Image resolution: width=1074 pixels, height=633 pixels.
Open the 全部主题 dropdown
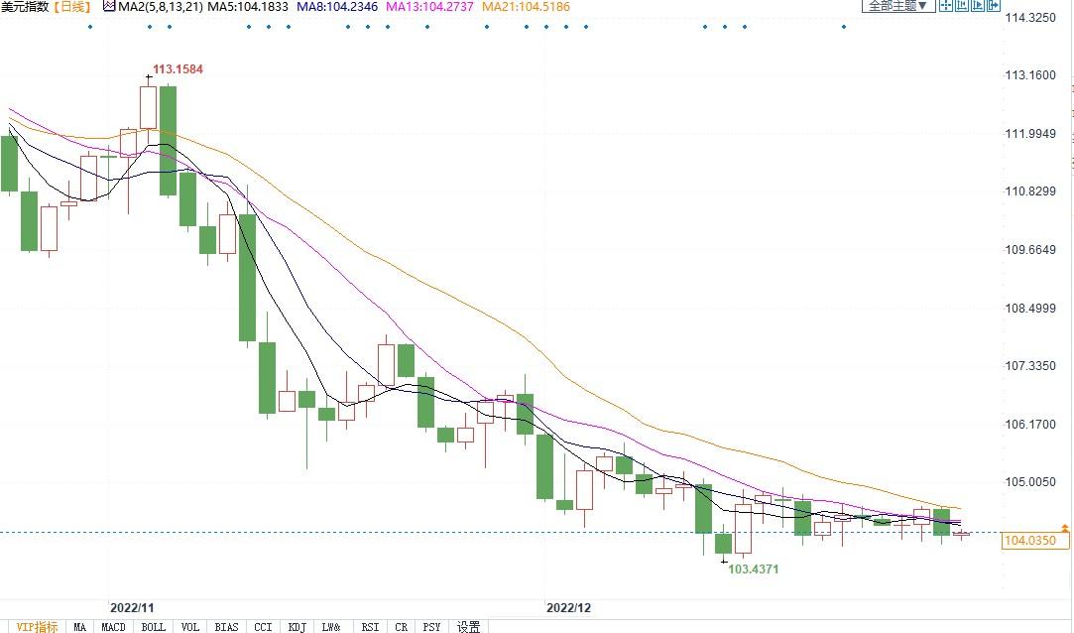[897, 6]
